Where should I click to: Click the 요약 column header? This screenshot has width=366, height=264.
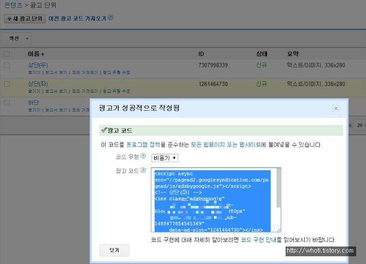click(x=293, y=54)
